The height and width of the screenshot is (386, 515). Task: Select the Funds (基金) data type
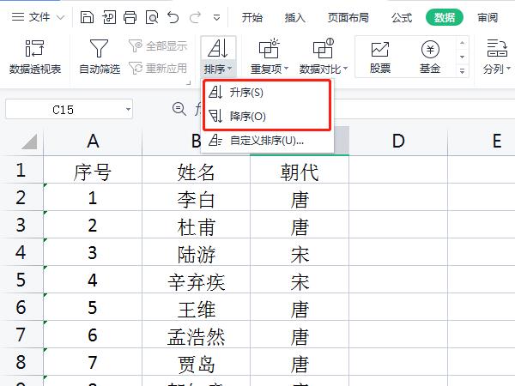(x=430, y=57)
